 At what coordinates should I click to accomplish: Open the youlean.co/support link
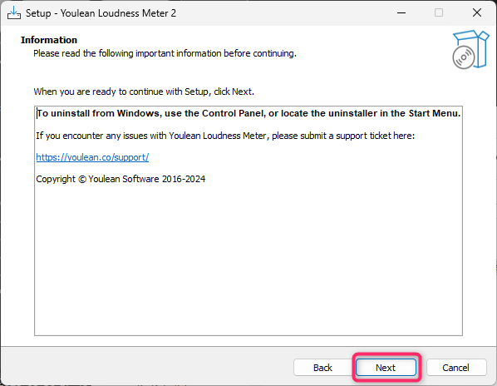tap(92, 157)
